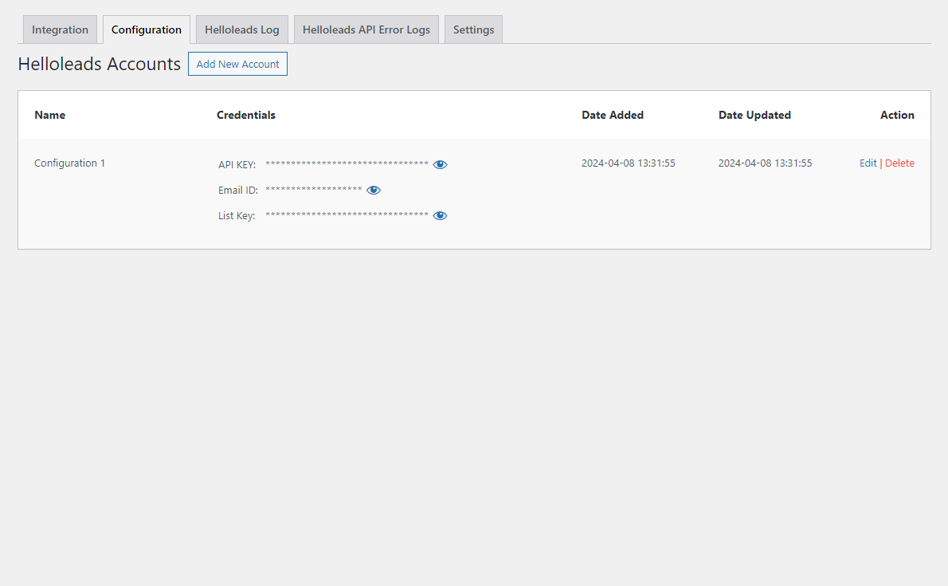Click the Action column header
Screen dimensions: 948x586
click(x=897, y=115)
